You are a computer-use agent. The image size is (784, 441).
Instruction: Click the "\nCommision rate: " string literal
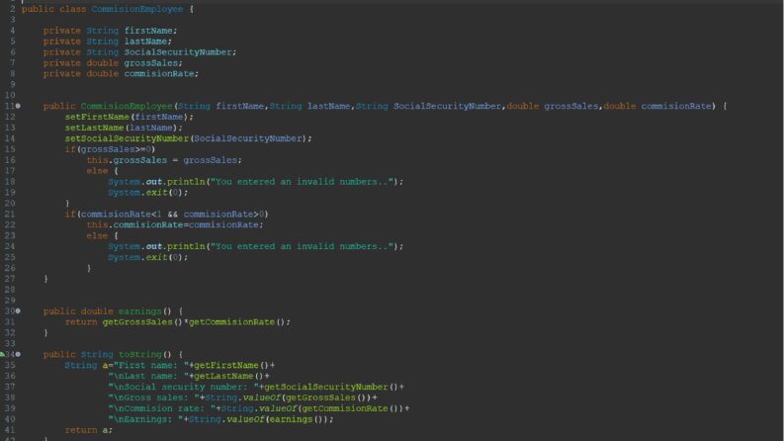(161, 408)
